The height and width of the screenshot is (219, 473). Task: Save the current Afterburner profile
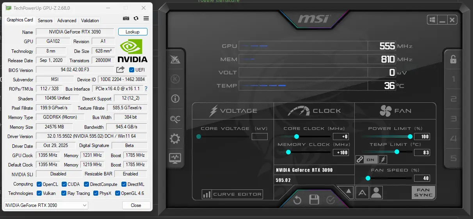[314, 200]
